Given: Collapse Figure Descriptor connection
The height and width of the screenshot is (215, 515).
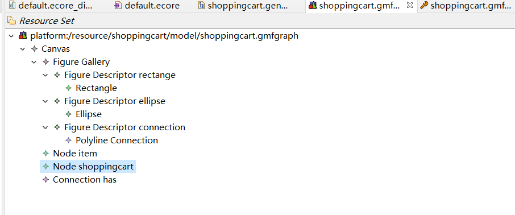Looking at the screenshot, I should 45,127.
